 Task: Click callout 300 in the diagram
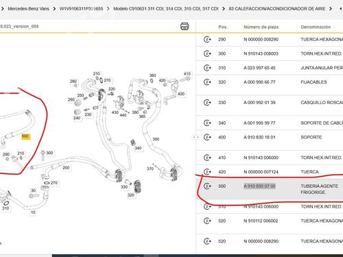point(49,153)
